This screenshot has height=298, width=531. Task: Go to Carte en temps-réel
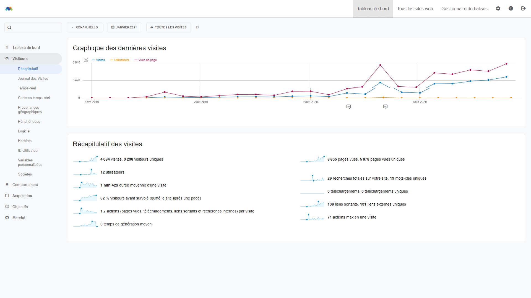(34, 98)
